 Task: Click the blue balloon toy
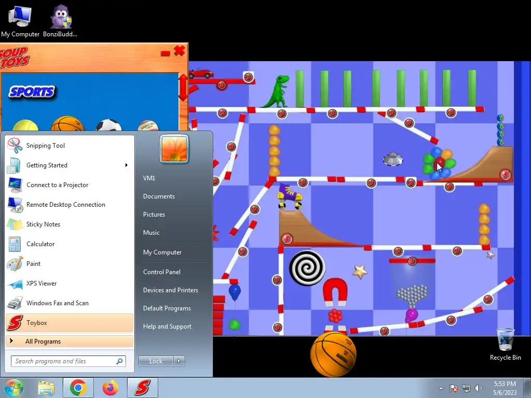[x=235, y=292]
